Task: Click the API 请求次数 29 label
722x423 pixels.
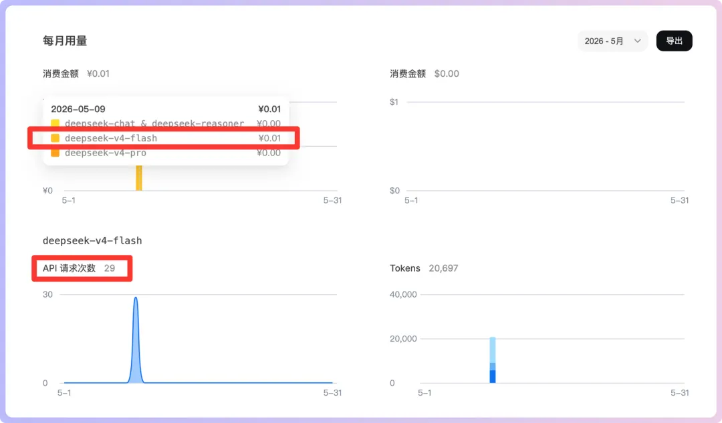Action: pyautogui.click(x=79, y=268)
